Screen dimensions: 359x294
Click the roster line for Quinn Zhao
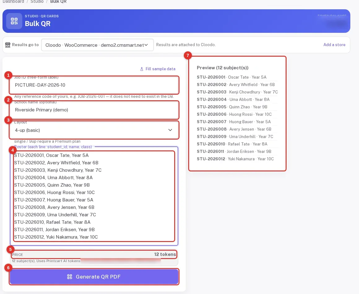click(x=52, y=185)
